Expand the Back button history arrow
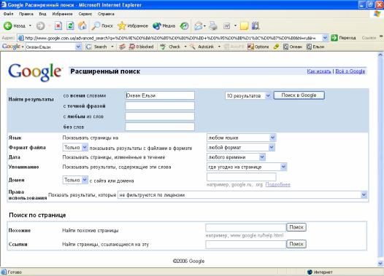The height and width of the screenshot is (276, 384). click(x=30, y=25)
